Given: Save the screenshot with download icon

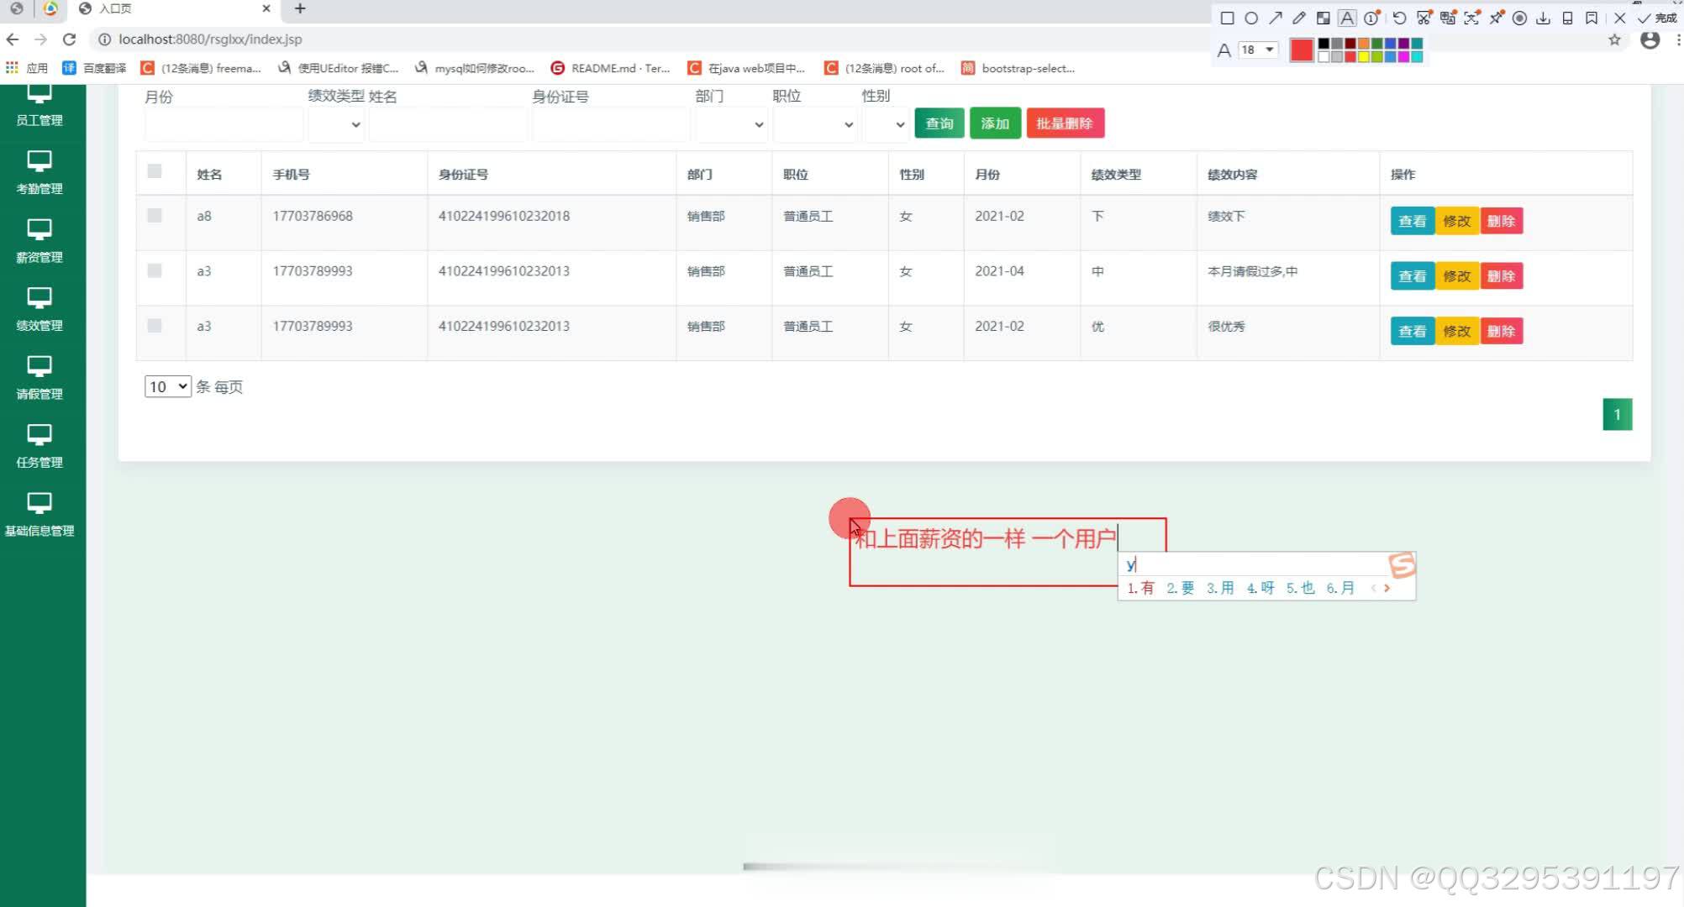Looking at the screenshot, I should point(1543,18).
